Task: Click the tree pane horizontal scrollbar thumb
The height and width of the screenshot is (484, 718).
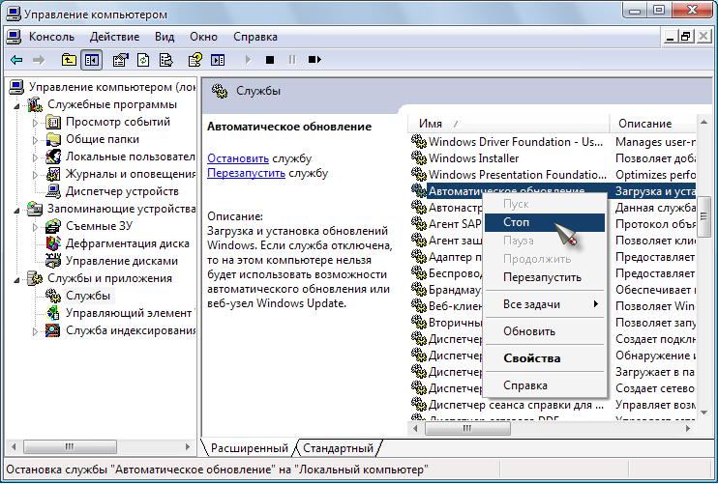Action: pyautogui.click(x=70, y=446)
